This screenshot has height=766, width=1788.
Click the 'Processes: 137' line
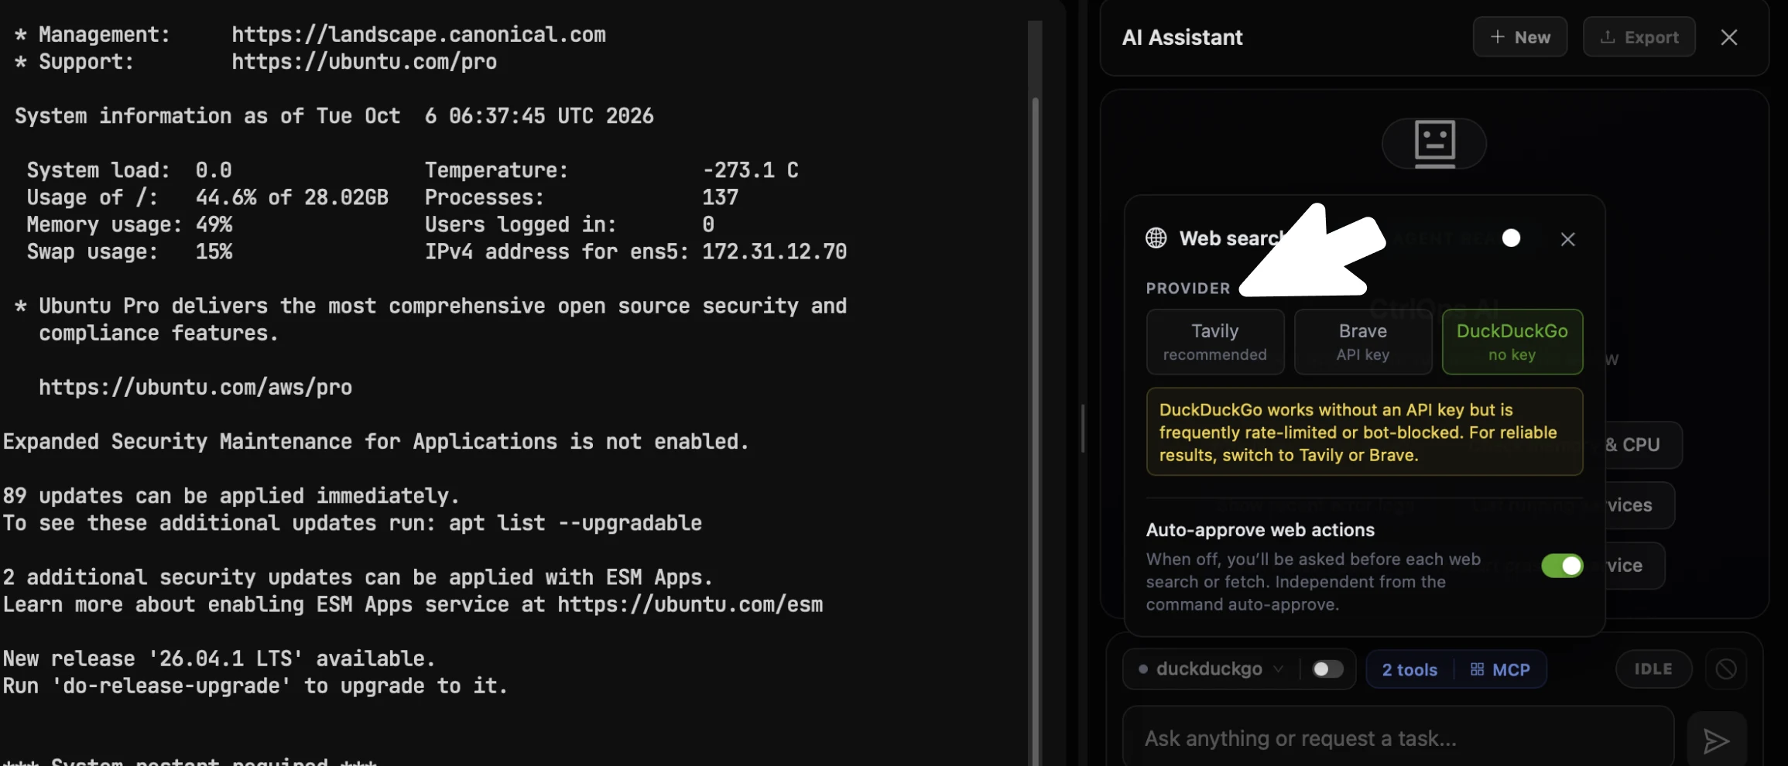581,198
